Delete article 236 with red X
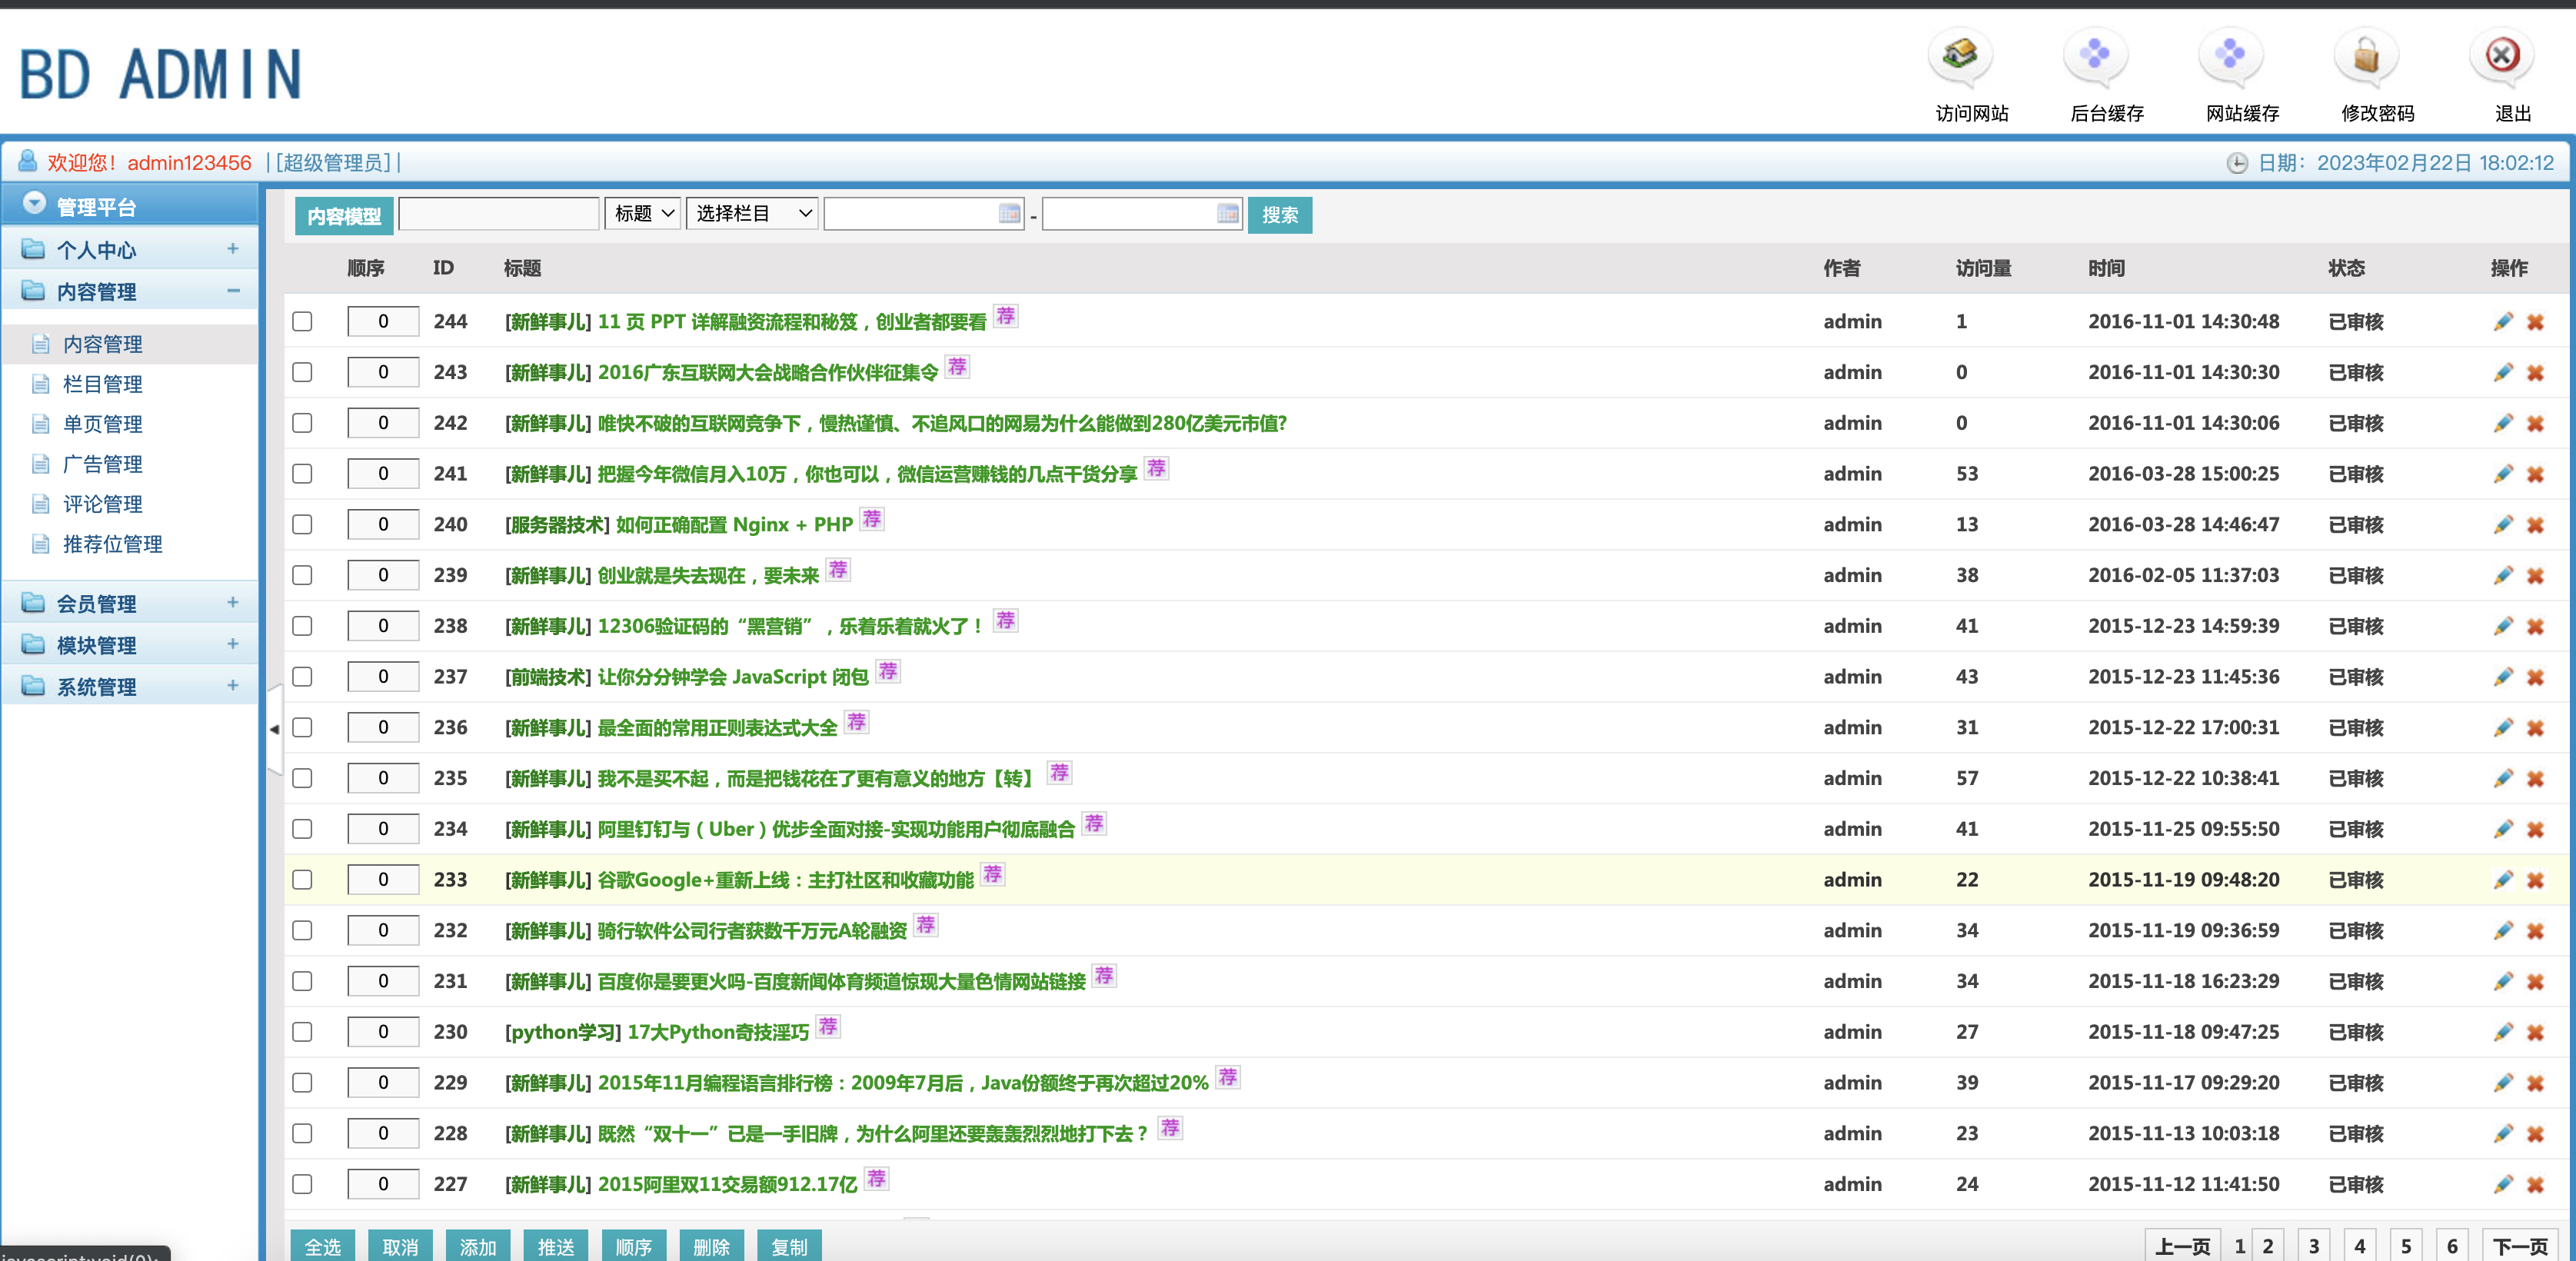The height and width of the screenshot is (1261, 2576). pyautogui.click(x=2535, y=728)
